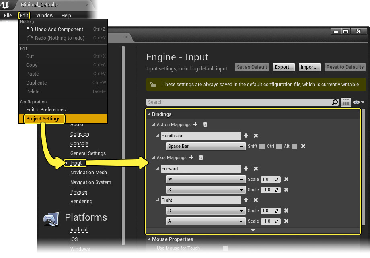
Task: Open Navigation Mesh settings in the sidebar
Action: coord(88,173)
